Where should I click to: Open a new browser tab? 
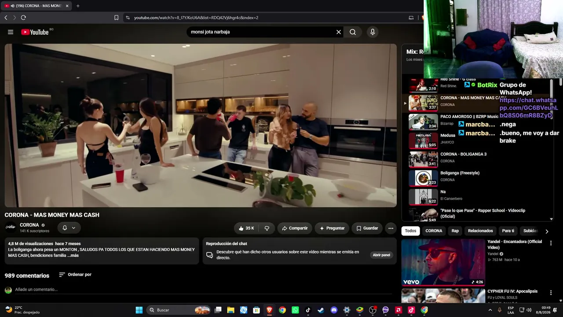(78, 6)
